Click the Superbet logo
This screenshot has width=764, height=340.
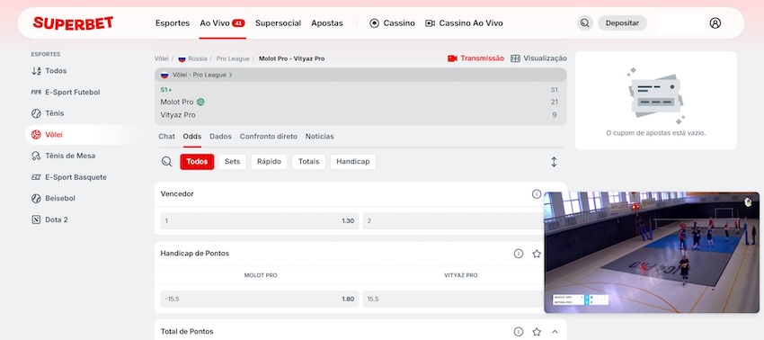click(73, 22)
